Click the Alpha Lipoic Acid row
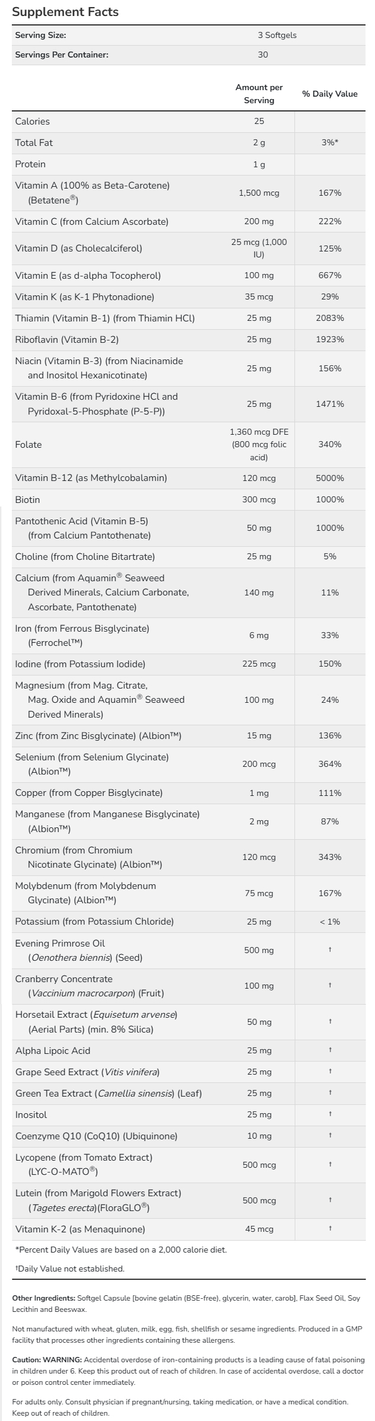This screenshot has height=1421, width=375. [53, 1050]
